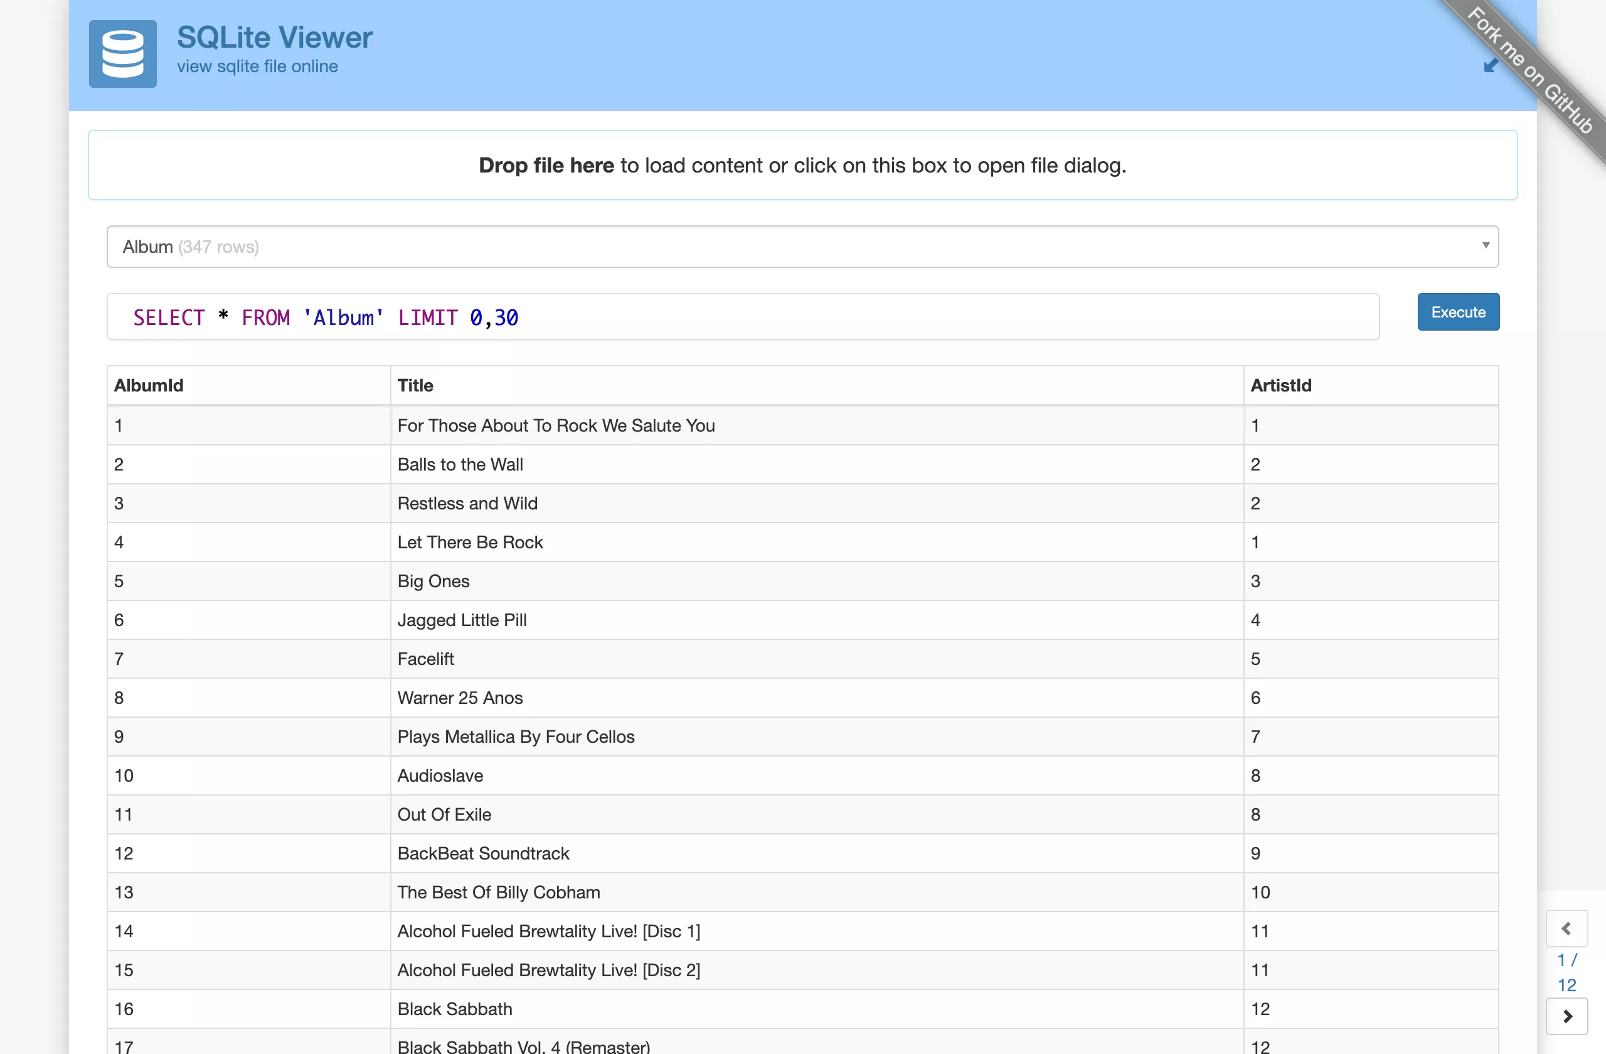Click the 'view sqlite file online' subtitle
The image size is (1606, 1054).
257,66
